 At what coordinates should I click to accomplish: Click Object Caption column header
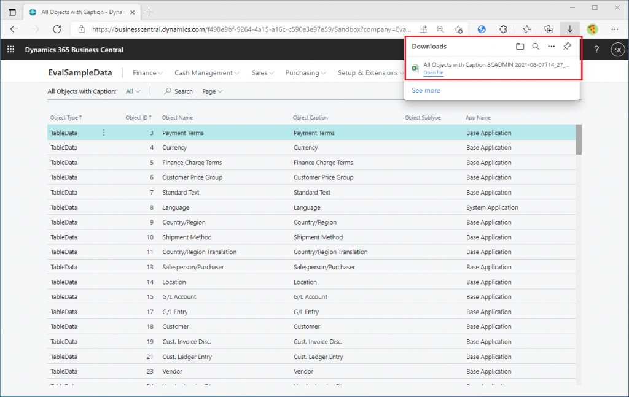(310, 117)
